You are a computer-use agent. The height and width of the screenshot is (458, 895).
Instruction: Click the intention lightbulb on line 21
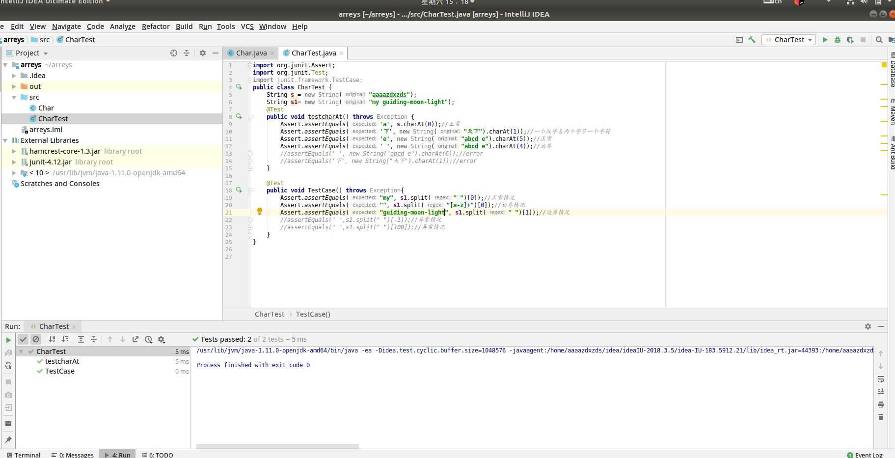pyautogui.click(x=260, y=212)
